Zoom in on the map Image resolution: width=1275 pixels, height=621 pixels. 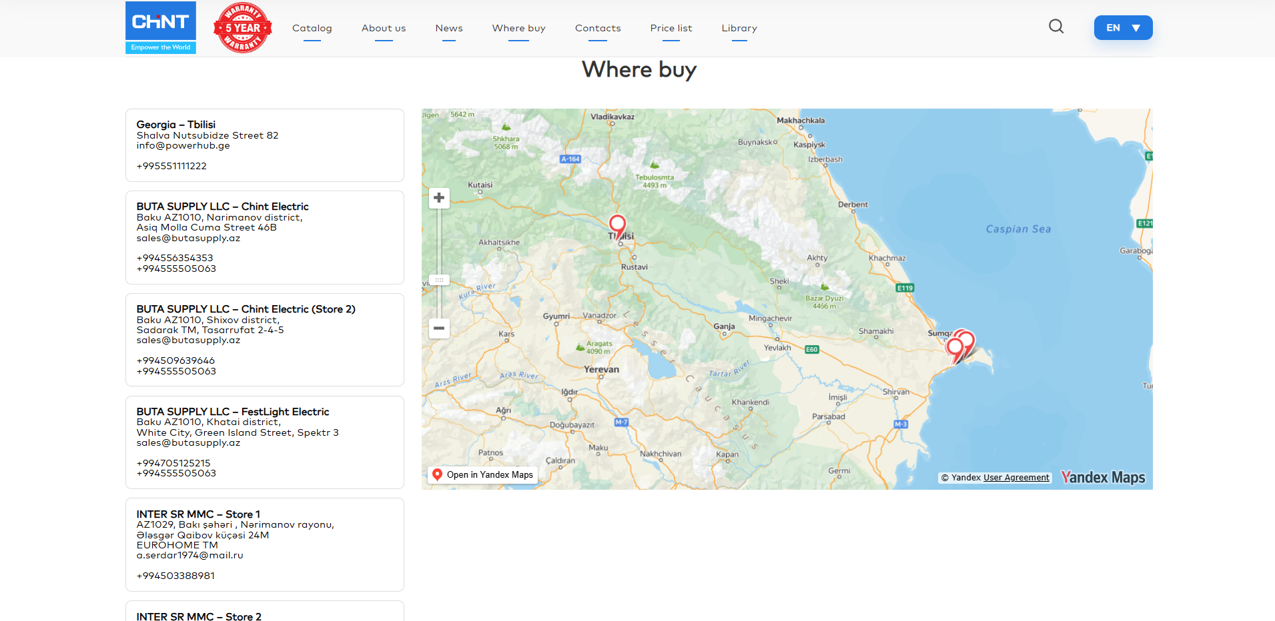click(439, 198)
